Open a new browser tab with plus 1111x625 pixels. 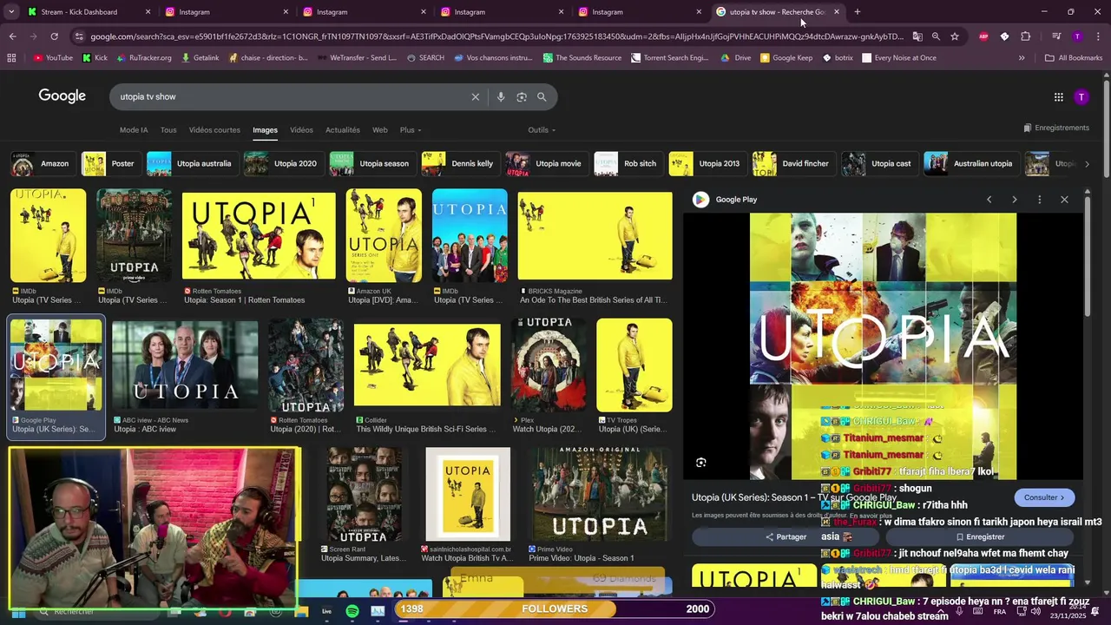(x=858, y=12)
